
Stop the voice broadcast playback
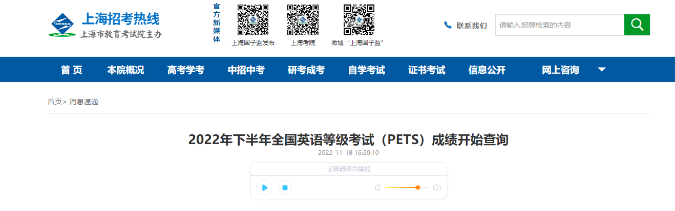285,187
